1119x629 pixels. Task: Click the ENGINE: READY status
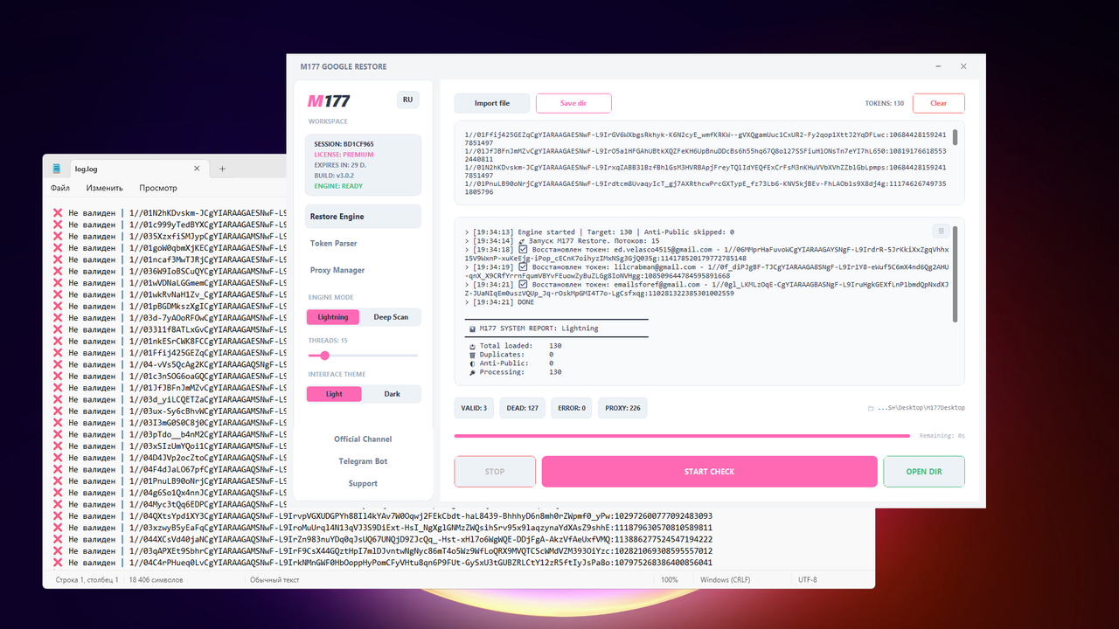pos(337,186)
